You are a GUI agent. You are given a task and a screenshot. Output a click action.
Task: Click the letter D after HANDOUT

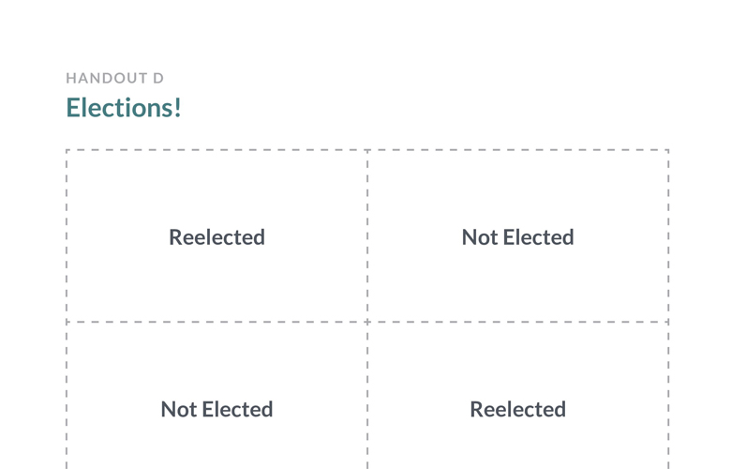158,78
